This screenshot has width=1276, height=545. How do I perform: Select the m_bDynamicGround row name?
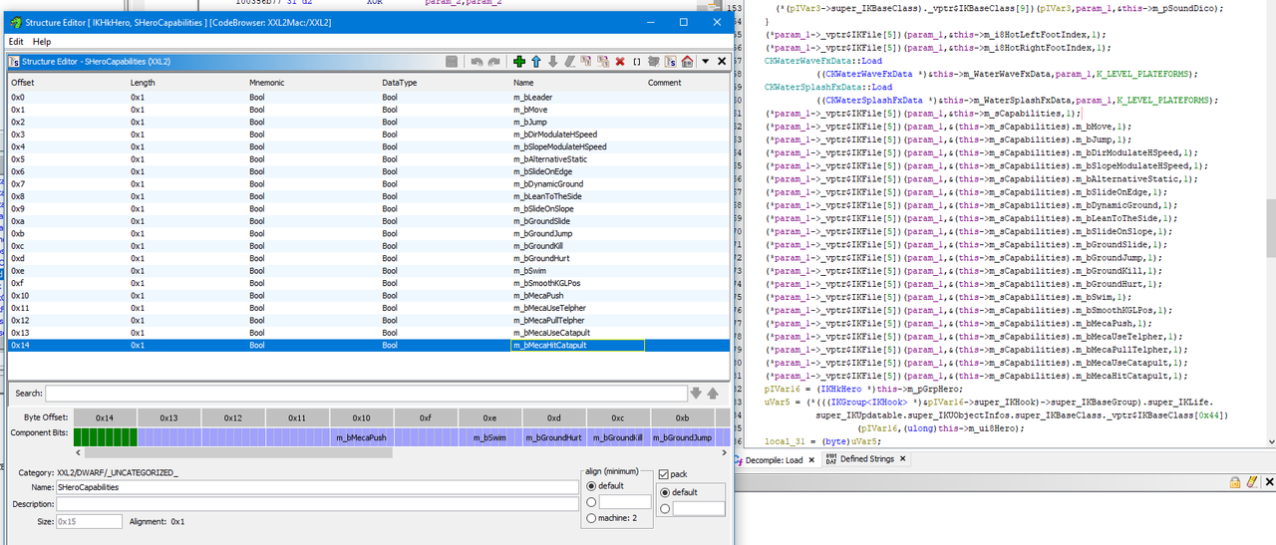tap(577, 183)
